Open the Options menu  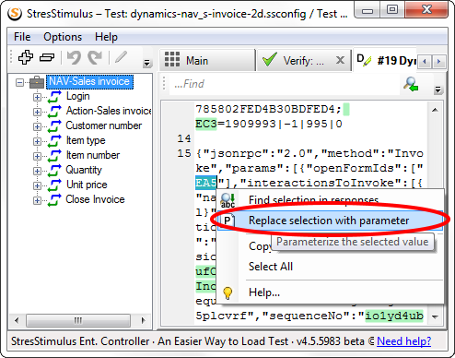(x=63, y=37)
